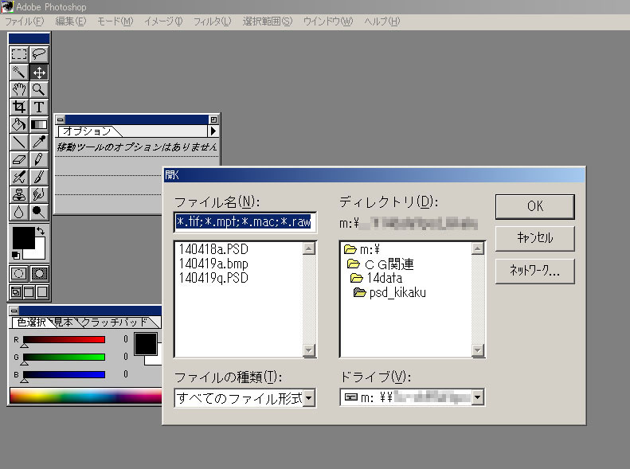Set full screen with menu bar mode
Image resolution: width=630 pixels, height=469 pixels.
[x=29, y=291]
